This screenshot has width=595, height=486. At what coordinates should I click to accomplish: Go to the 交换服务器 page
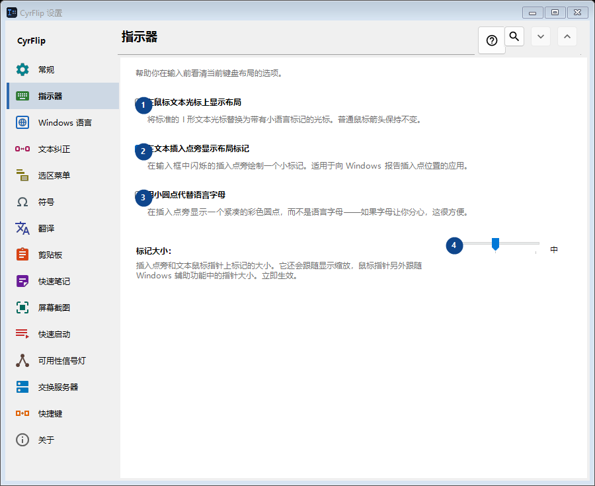63,387
